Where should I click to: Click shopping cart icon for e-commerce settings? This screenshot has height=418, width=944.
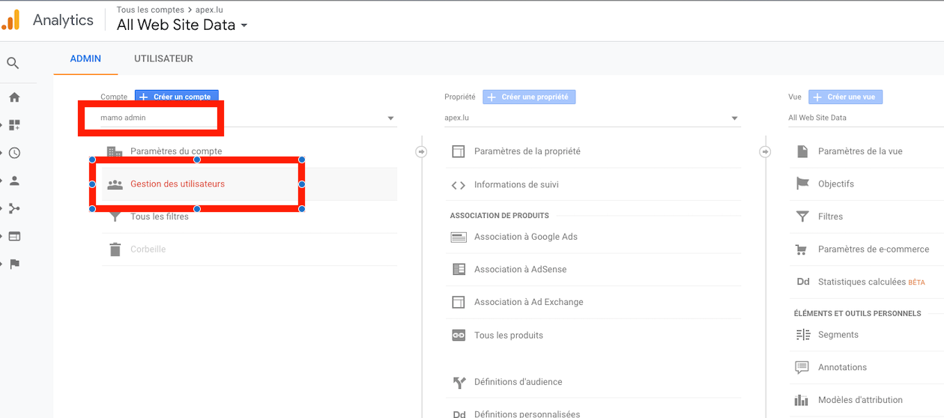(802, 249)
